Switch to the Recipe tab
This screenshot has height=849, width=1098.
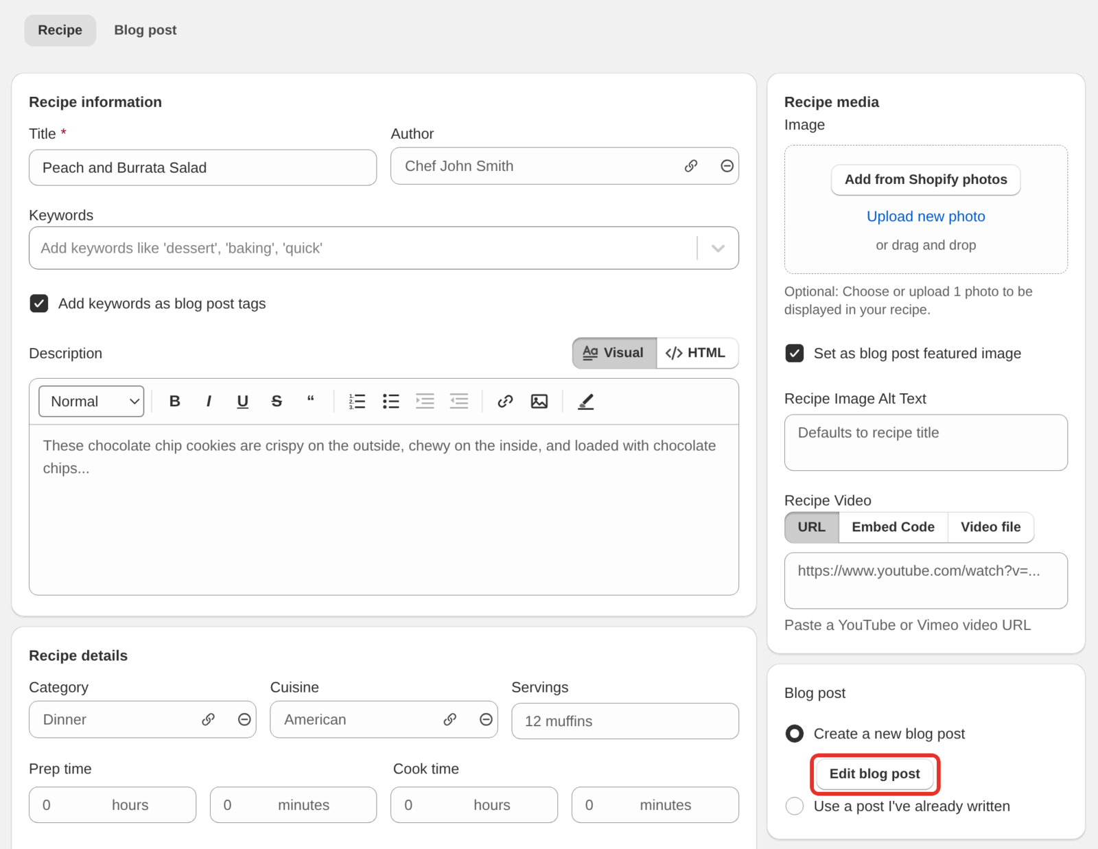[x=60, y=30]
